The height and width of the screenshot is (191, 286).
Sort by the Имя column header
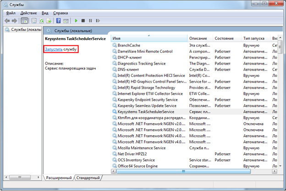point(149,38)
